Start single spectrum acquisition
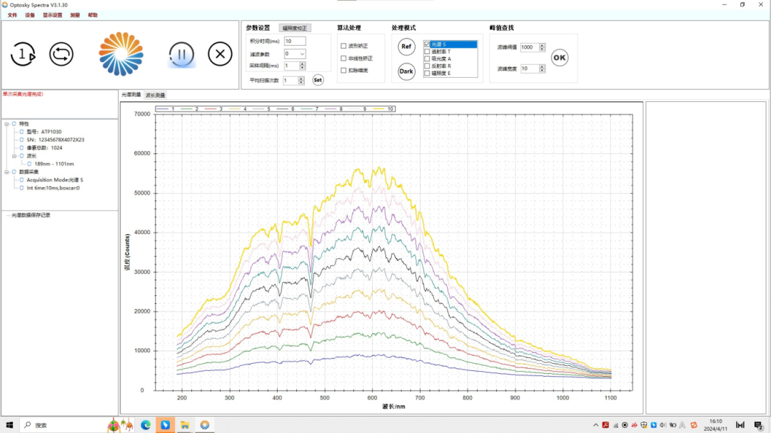 (23, 54)
